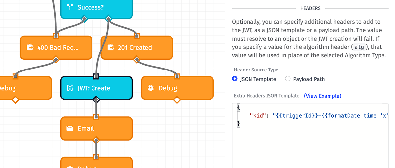Click the left false output diamond of Success?

(84, 19)
